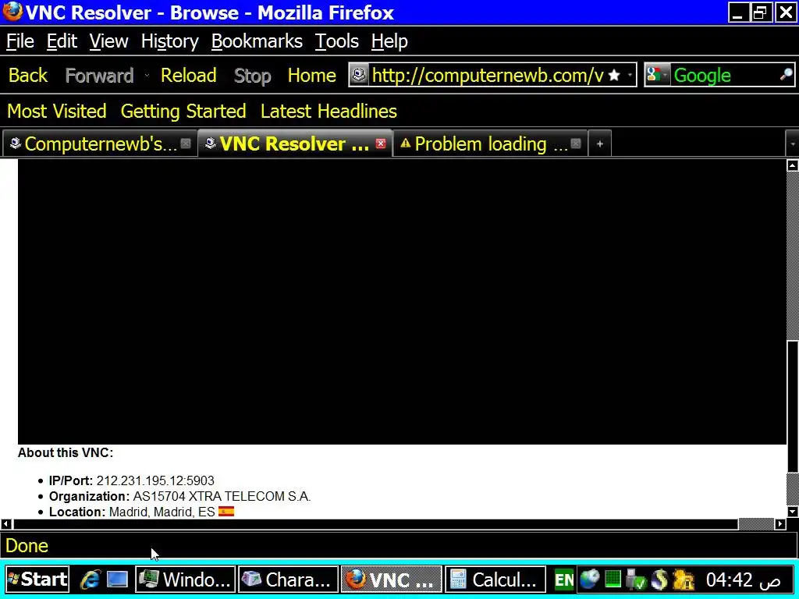Click the black VNC screenshot image
This screenshot has height=599, width=799.
402,302
